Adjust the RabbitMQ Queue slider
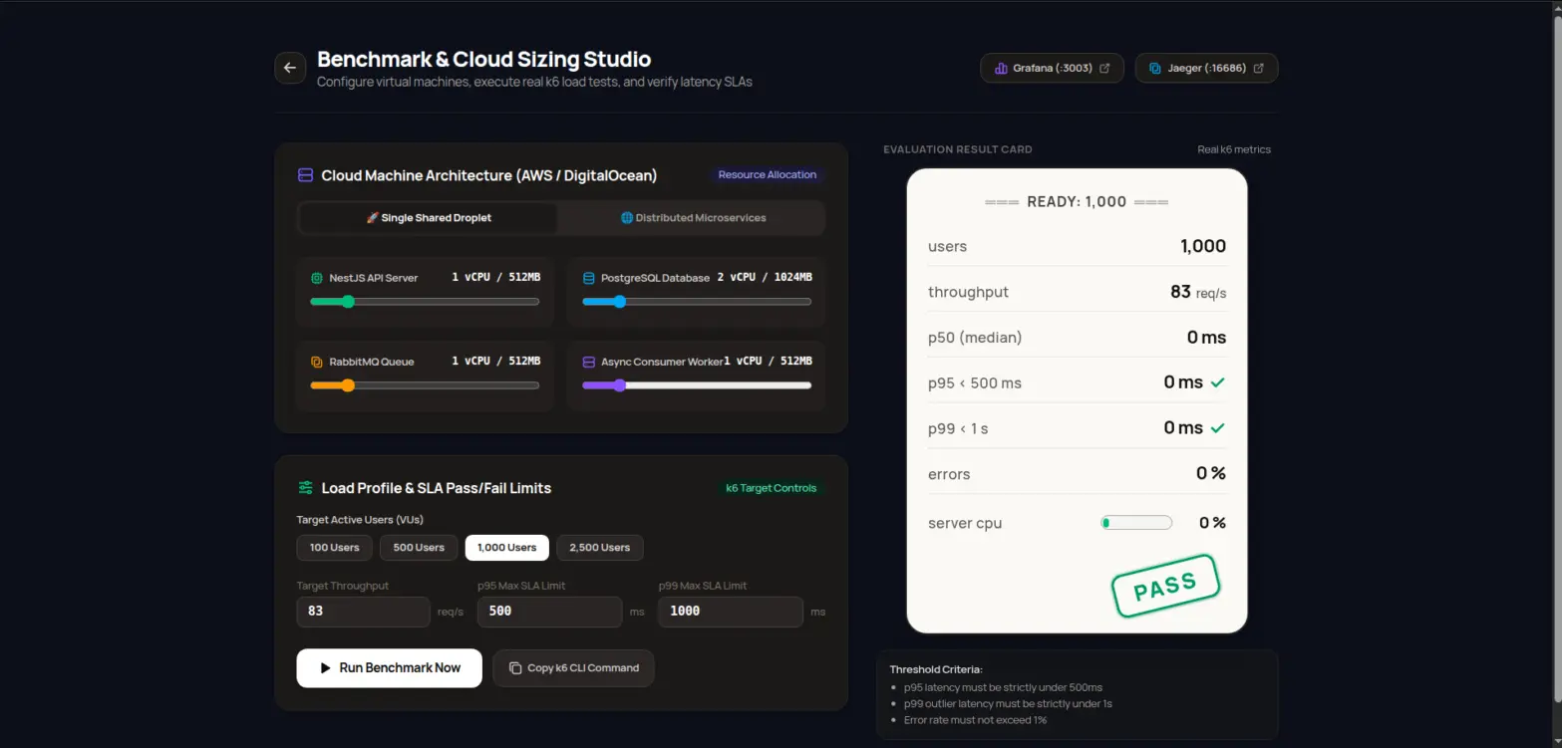The image size is (1562, 748). (425, 385)
